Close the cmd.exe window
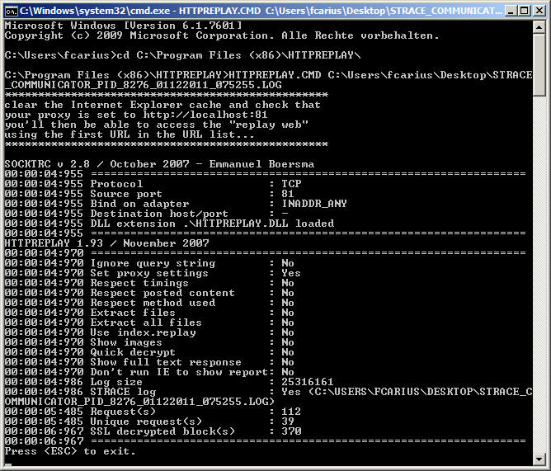The width and height of the screenshot is (551, 471). (x=539, y=11)
